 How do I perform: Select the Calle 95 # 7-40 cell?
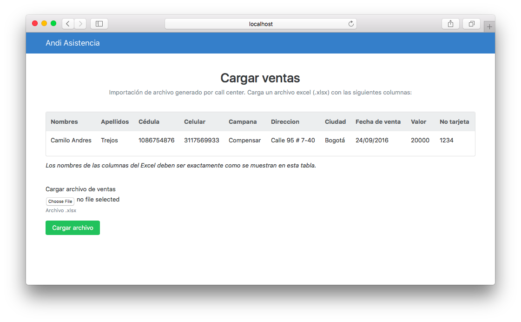pyautogui.click(x=293, y=141)
